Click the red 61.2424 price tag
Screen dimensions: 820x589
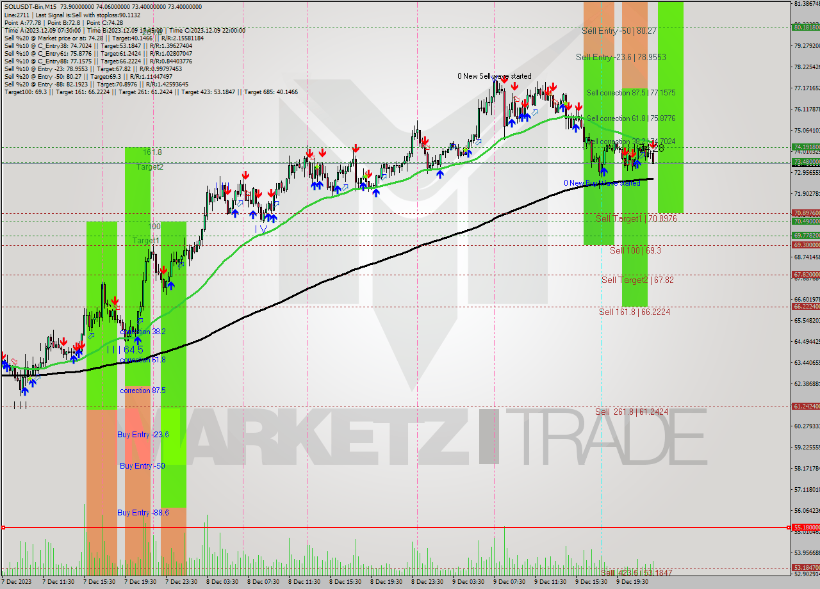coord(806,406)
